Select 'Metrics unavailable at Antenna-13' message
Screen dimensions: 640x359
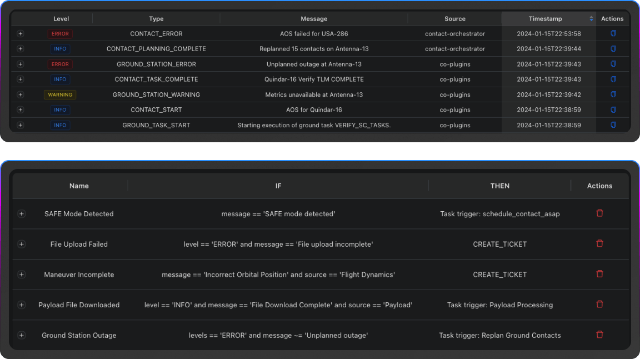click(x=314, y=95)
